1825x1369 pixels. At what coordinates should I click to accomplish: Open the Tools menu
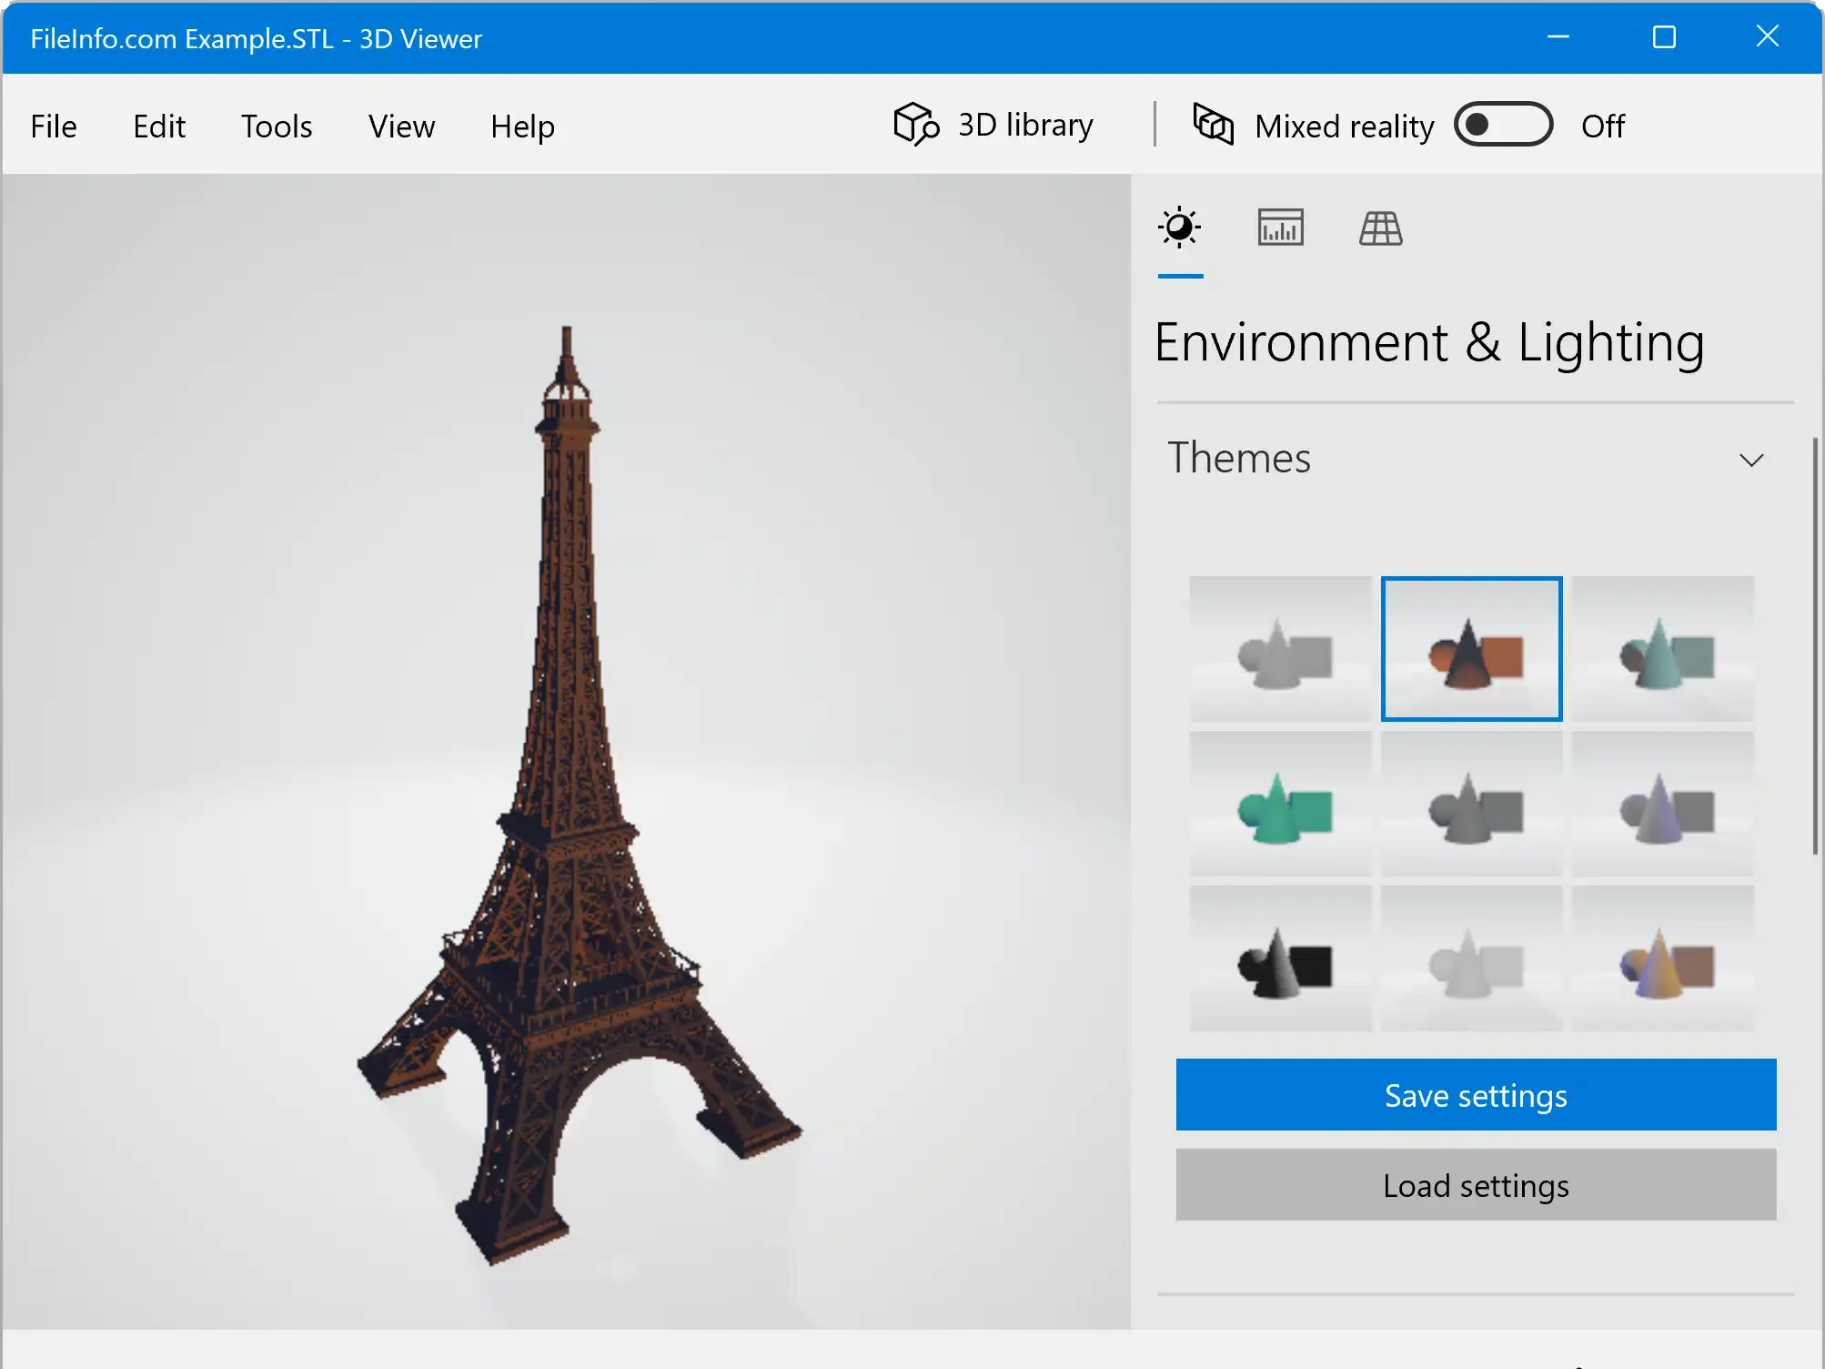click(x=276, y=127)
